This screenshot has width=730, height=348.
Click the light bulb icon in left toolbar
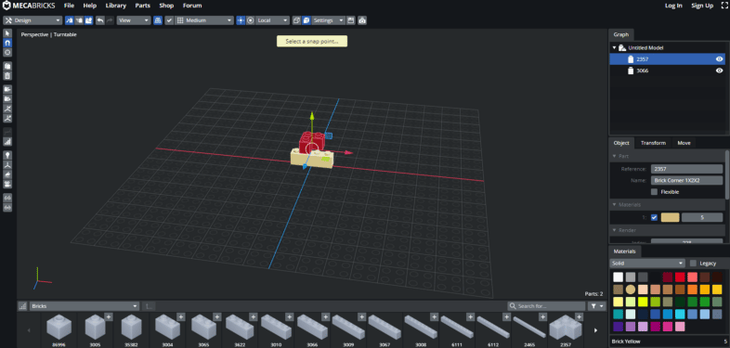coord(7,155)
